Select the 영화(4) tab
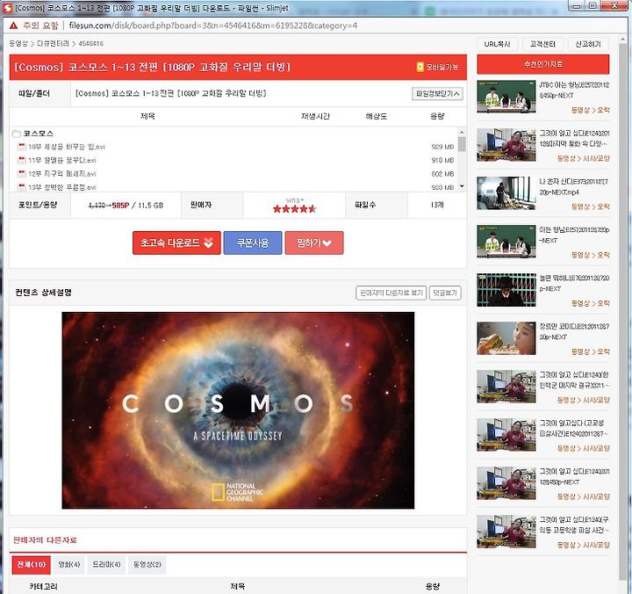The width and height of the screenshot is (632, 594). pyautogui.click(x=69, y=564)
